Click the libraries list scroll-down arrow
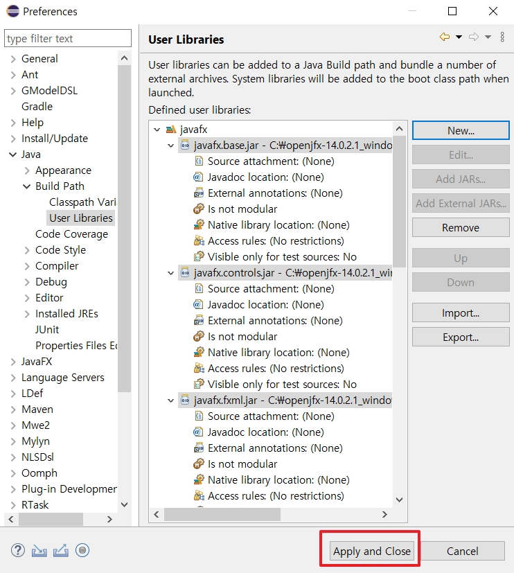514x573 pixels. click(x=399, y=500)
